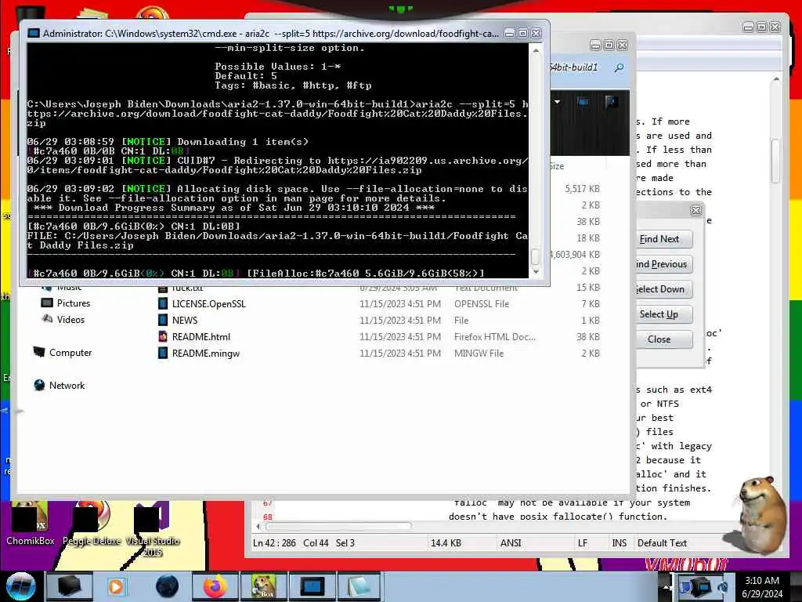Toggle the preview pane icon in Explorer toolbar

point(583,101)
